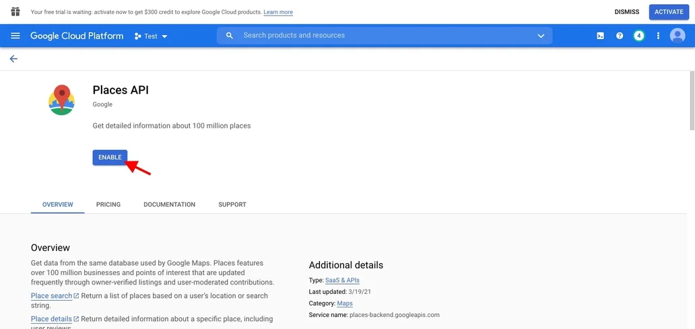The height and width of the screenshot is (329, 695).
Task: Switch to the Documentation tab
Action: click(169, 205)
